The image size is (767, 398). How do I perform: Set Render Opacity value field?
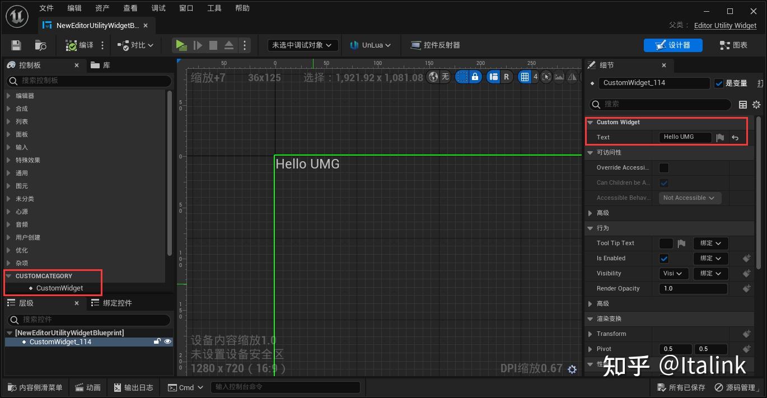693,288
